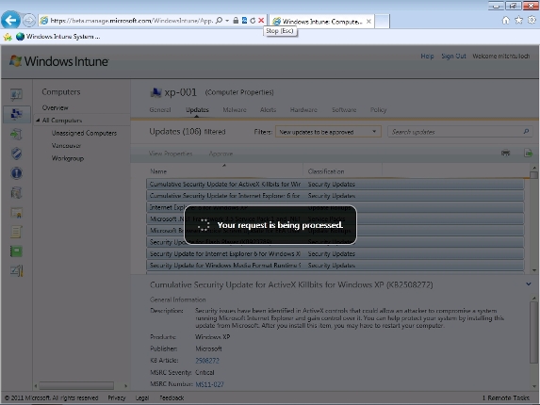
Task: Switch to the Malware tab
Action: pos(235,110)
